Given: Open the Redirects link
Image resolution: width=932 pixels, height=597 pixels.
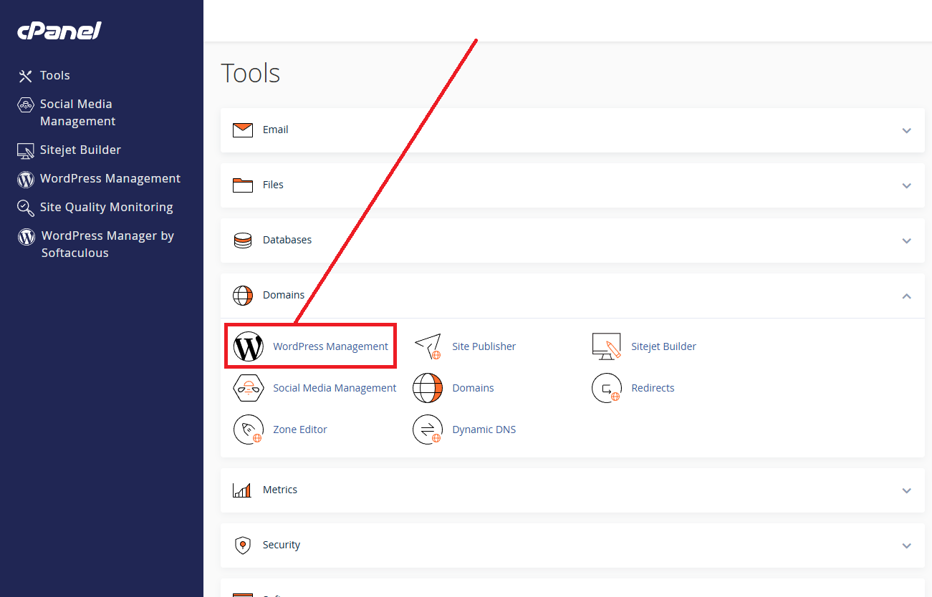Looking at the screenshot, I should tap(653, 388).
